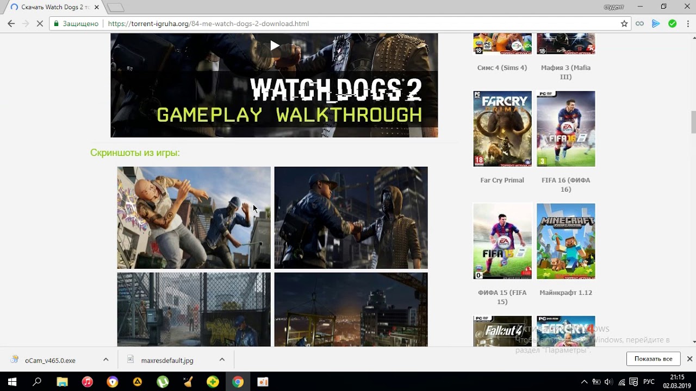This screenshot has width=696, height=391.
Task: Click the Показать все downloads button
Action: pyautogui.click(x=653, y=359)
